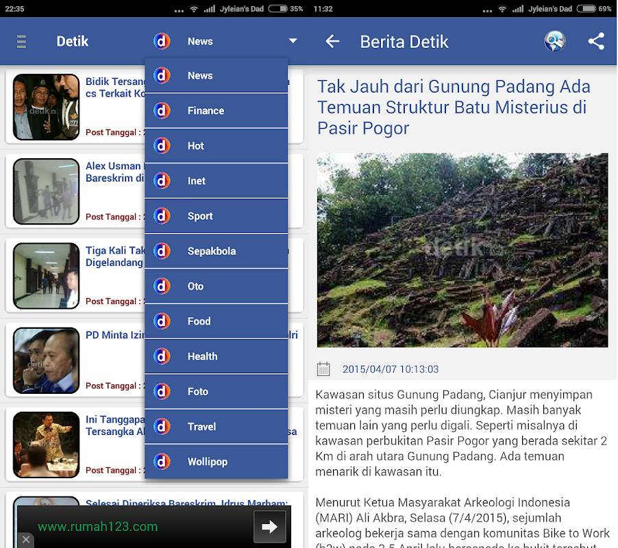Tap the left status bar wifi icon
The image size is (618, 548).
(x=193, y=9)
